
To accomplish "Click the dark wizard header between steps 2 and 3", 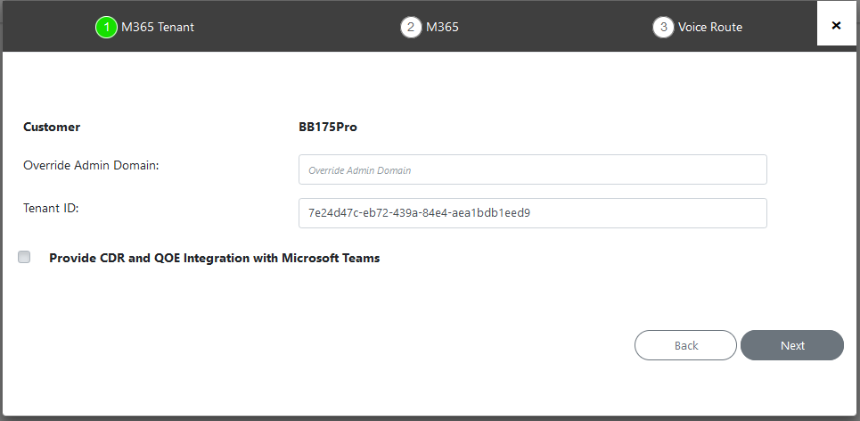I will pos(554,27).
